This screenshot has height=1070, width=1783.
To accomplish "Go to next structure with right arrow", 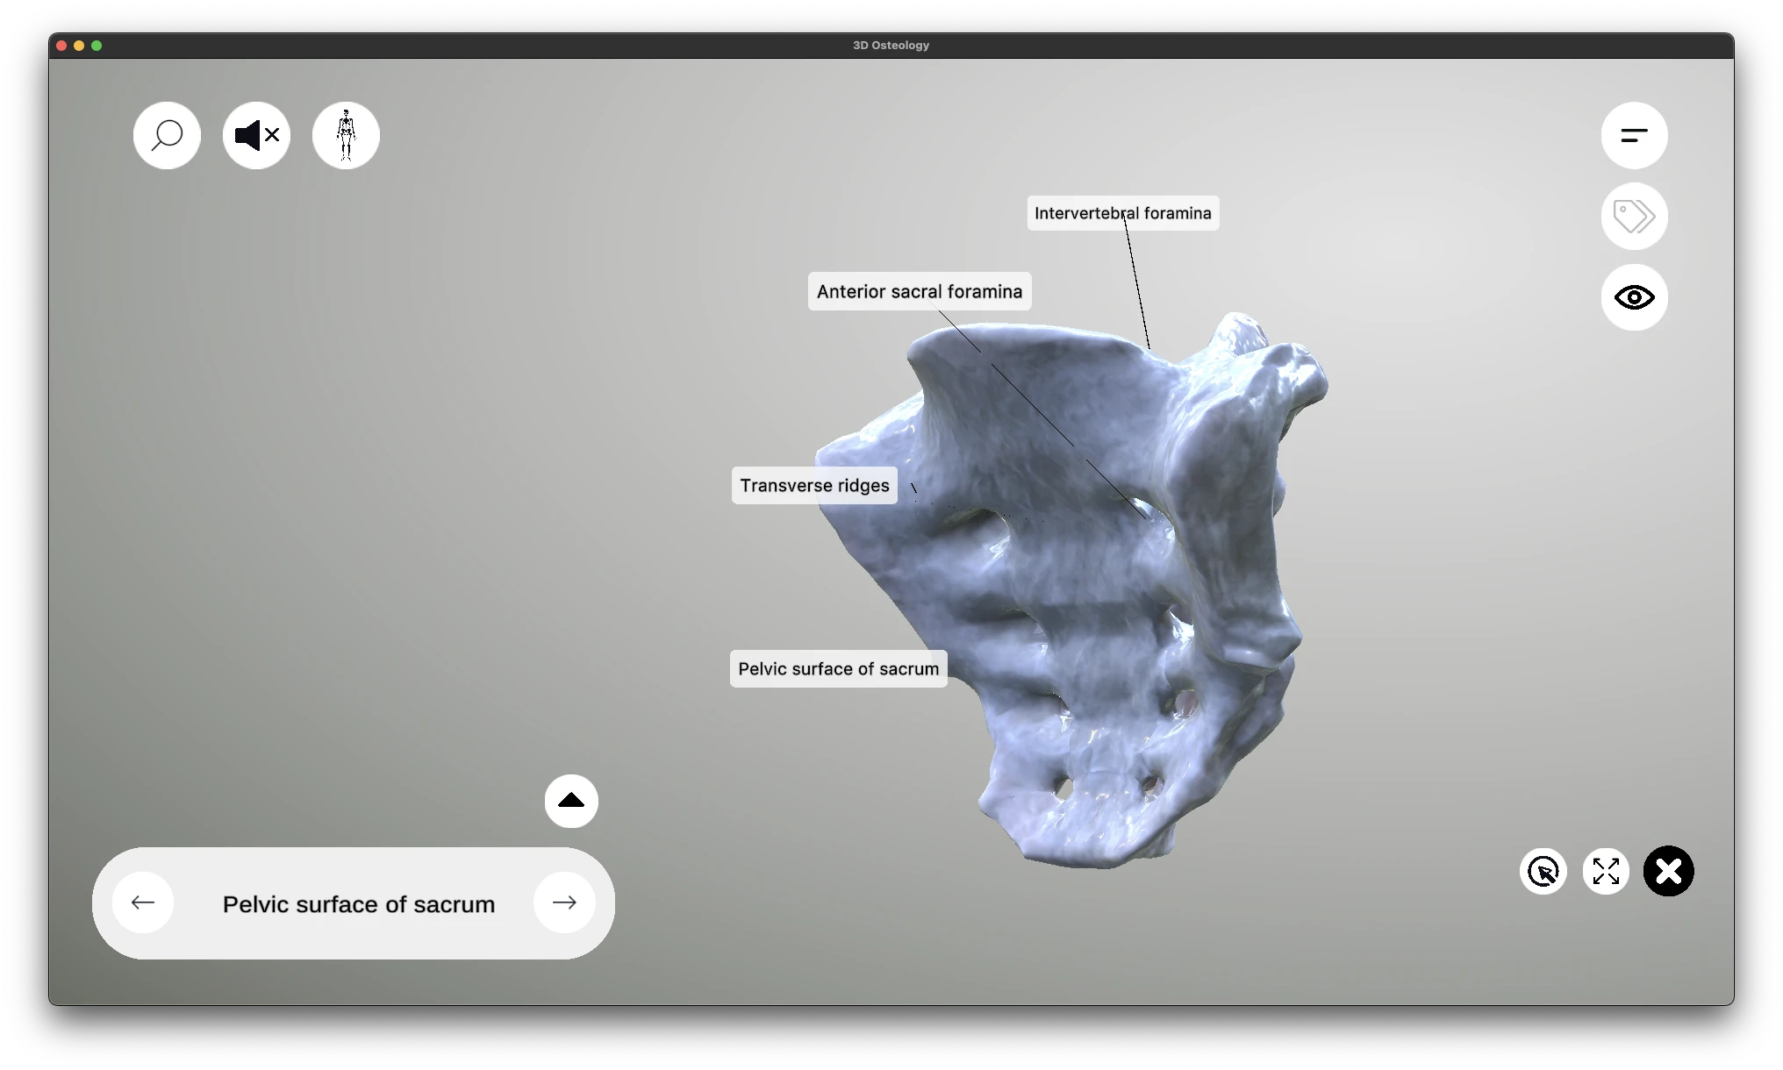I will [564, 902].
